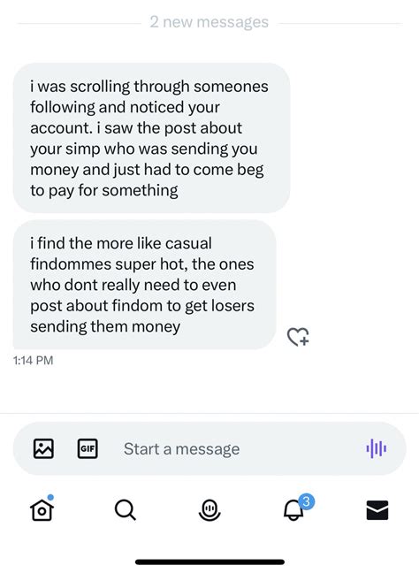Open the Spaces microphone tab

coord(209,510)
